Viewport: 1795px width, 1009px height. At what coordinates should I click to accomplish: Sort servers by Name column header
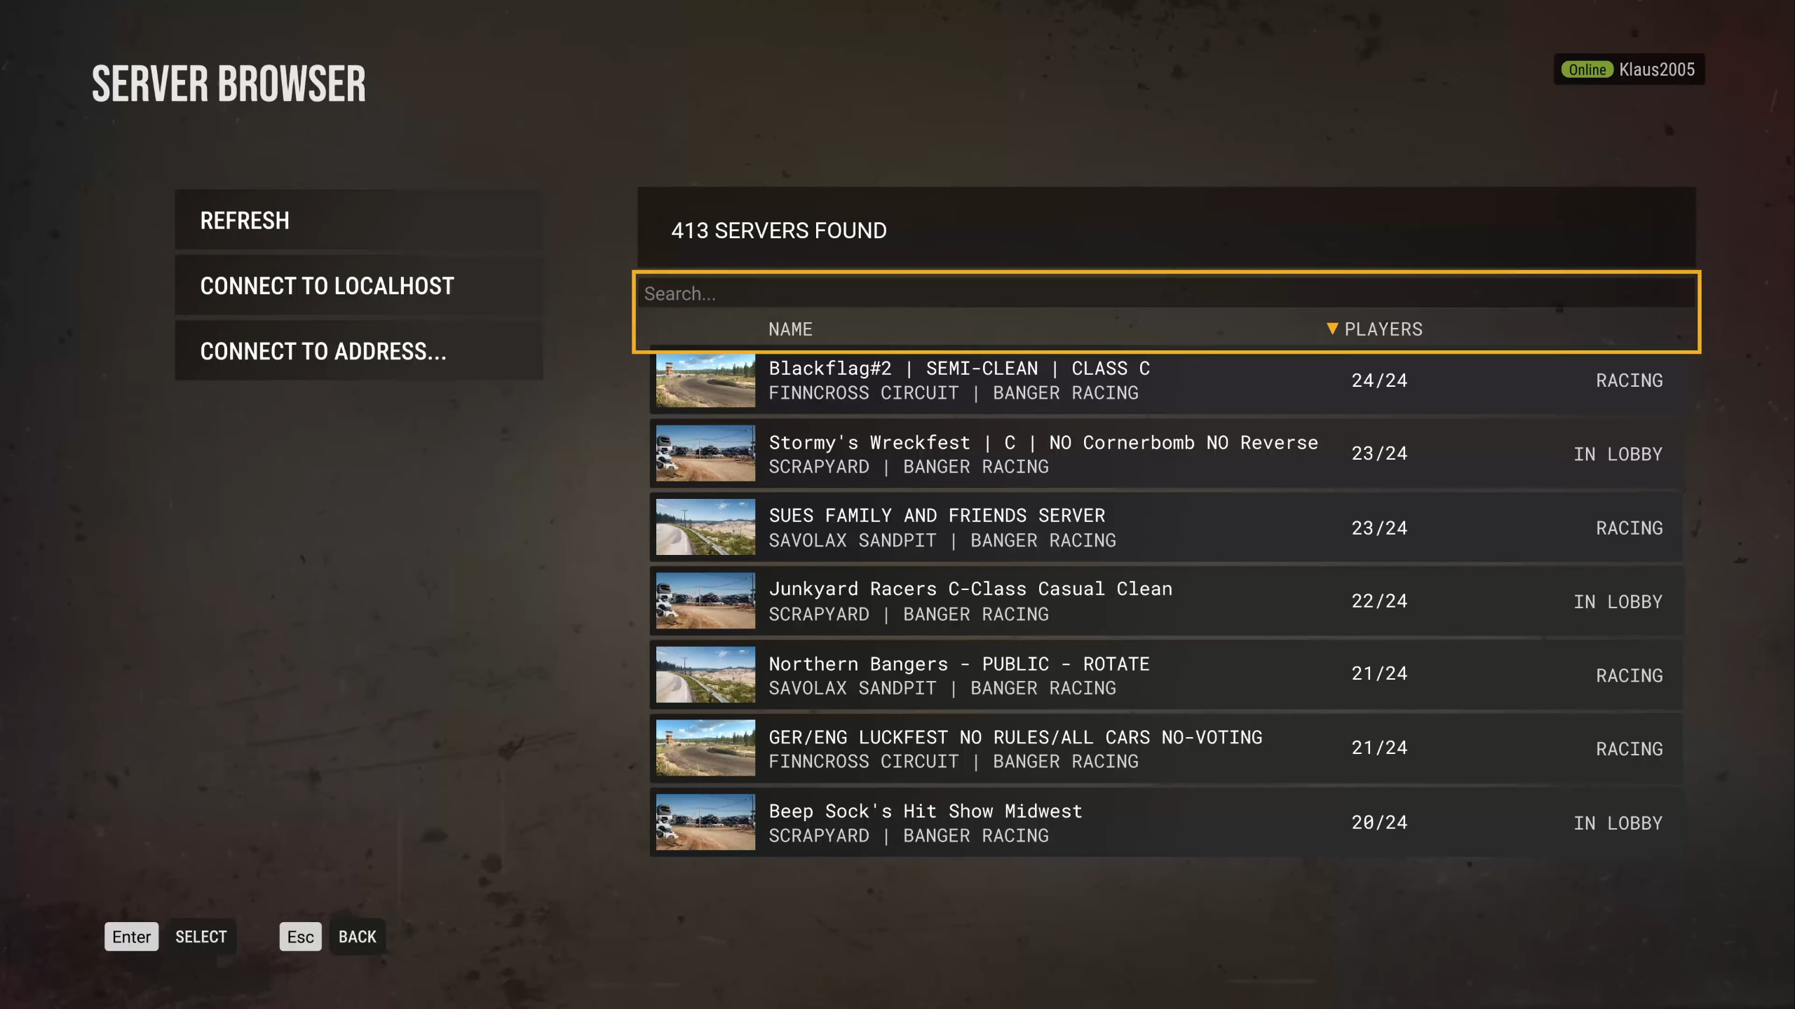790,329
